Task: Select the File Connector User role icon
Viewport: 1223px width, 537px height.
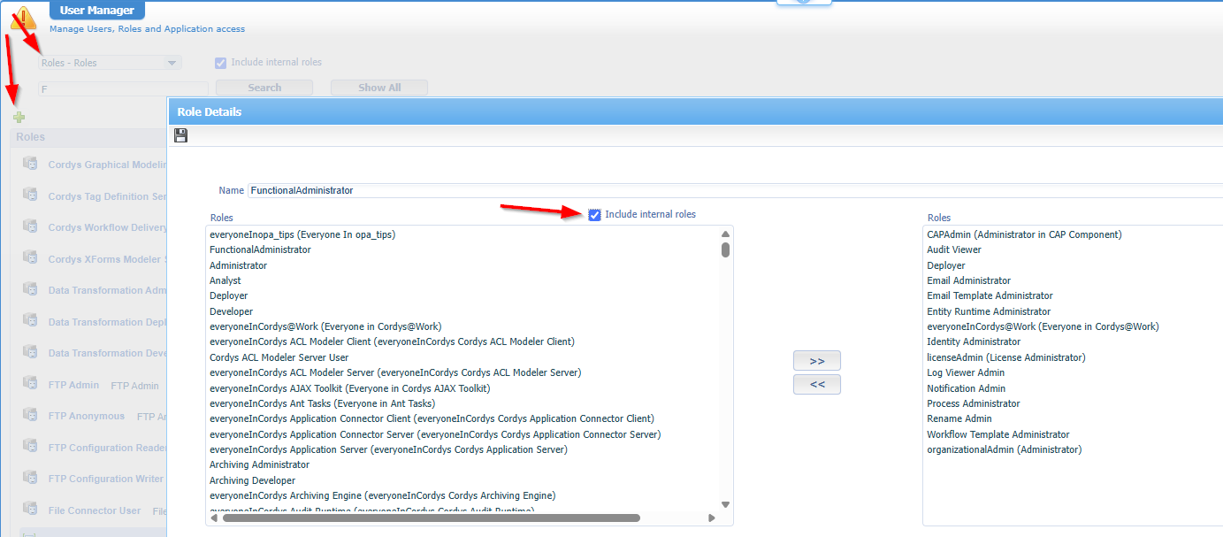Action: (30, 510)
